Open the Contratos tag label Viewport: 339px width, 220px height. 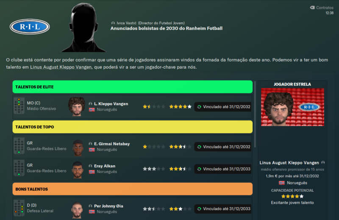[322, 8]
